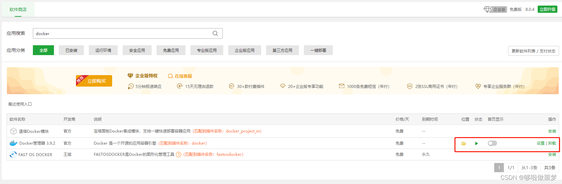Select the 第三方应用 category
Image resolution: width=562 pixels, height=184 pixels.
point(282,50)
